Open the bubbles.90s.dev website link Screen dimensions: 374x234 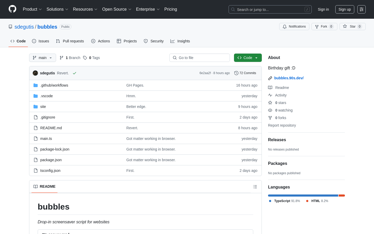(x=289, y=78)
